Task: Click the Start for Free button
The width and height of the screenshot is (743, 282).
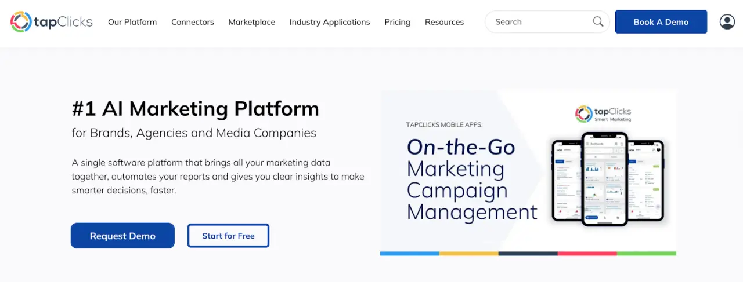Action: (228, 236)
